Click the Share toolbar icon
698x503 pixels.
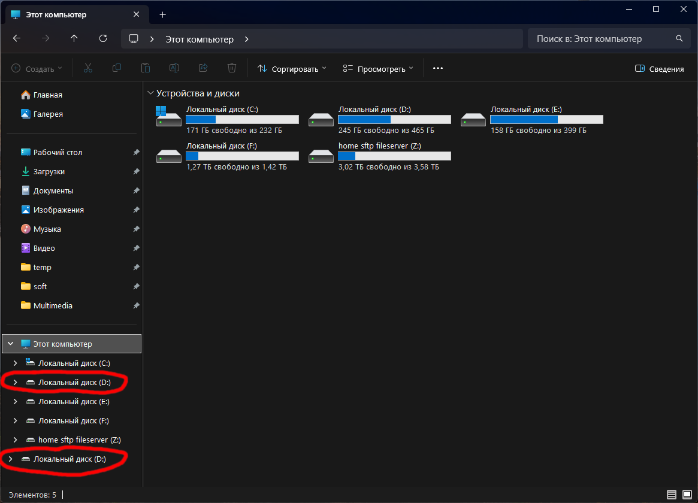tap(203, 68)
